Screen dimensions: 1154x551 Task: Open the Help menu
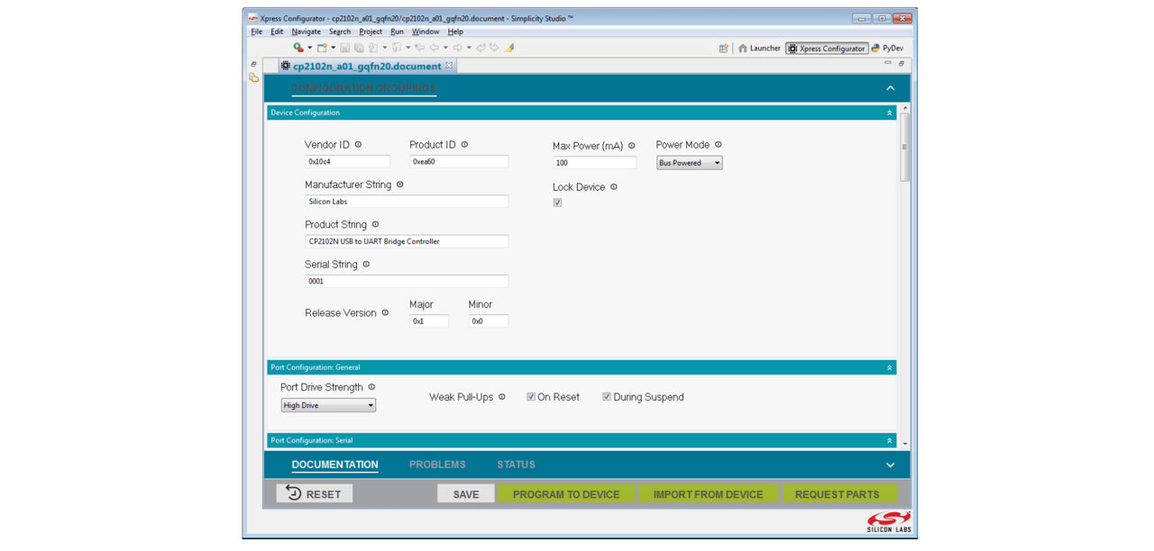coord(455,32)
